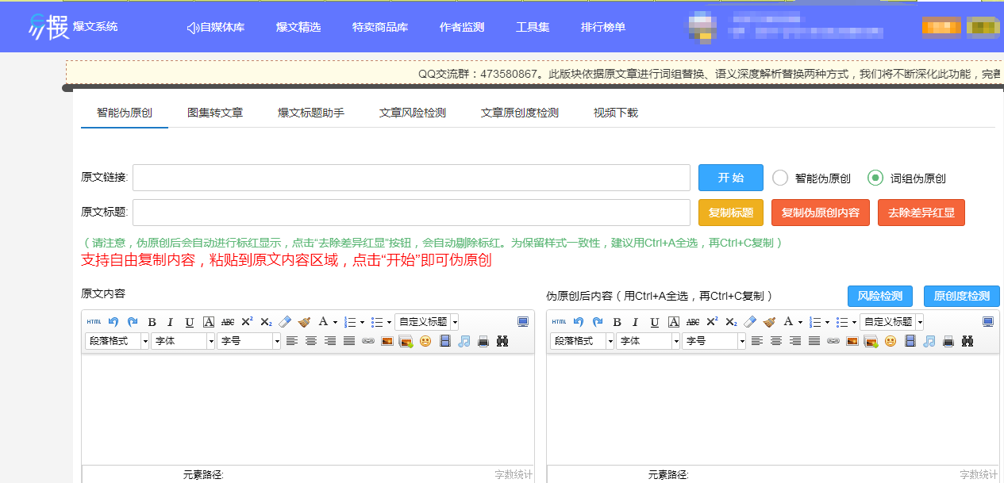
Task: Go to 视频下载 tab
Action: point(616,113)
